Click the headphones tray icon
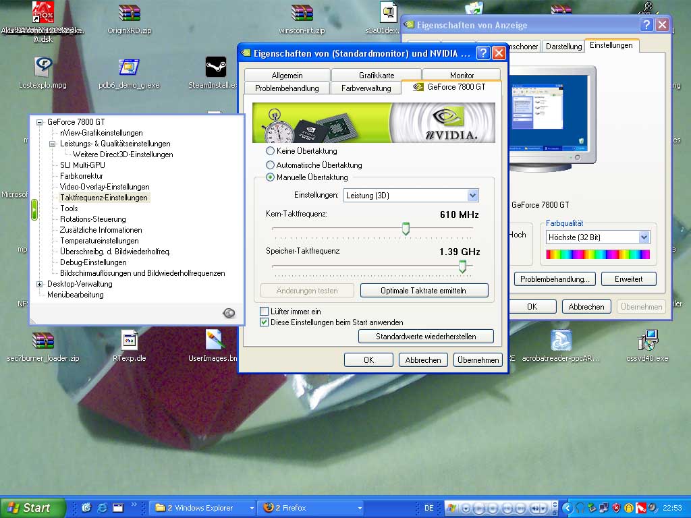 [x=580, y=508]
